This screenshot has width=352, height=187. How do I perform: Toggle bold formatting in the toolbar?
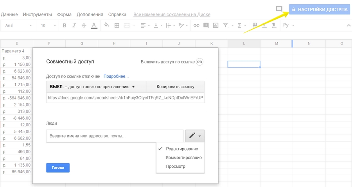pyautogui.click(x=65, y=25)
